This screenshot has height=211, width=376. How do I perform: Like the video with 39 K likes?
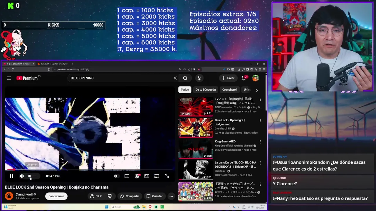[96, 196]
